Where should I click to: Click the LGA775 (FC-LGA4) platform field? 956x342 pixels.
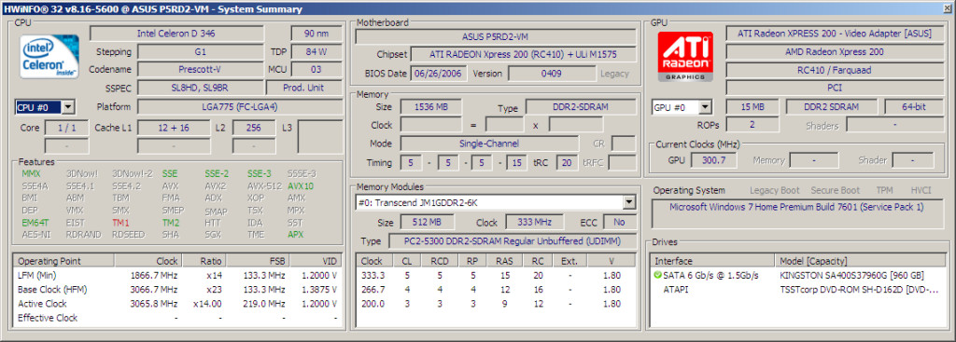240,107
